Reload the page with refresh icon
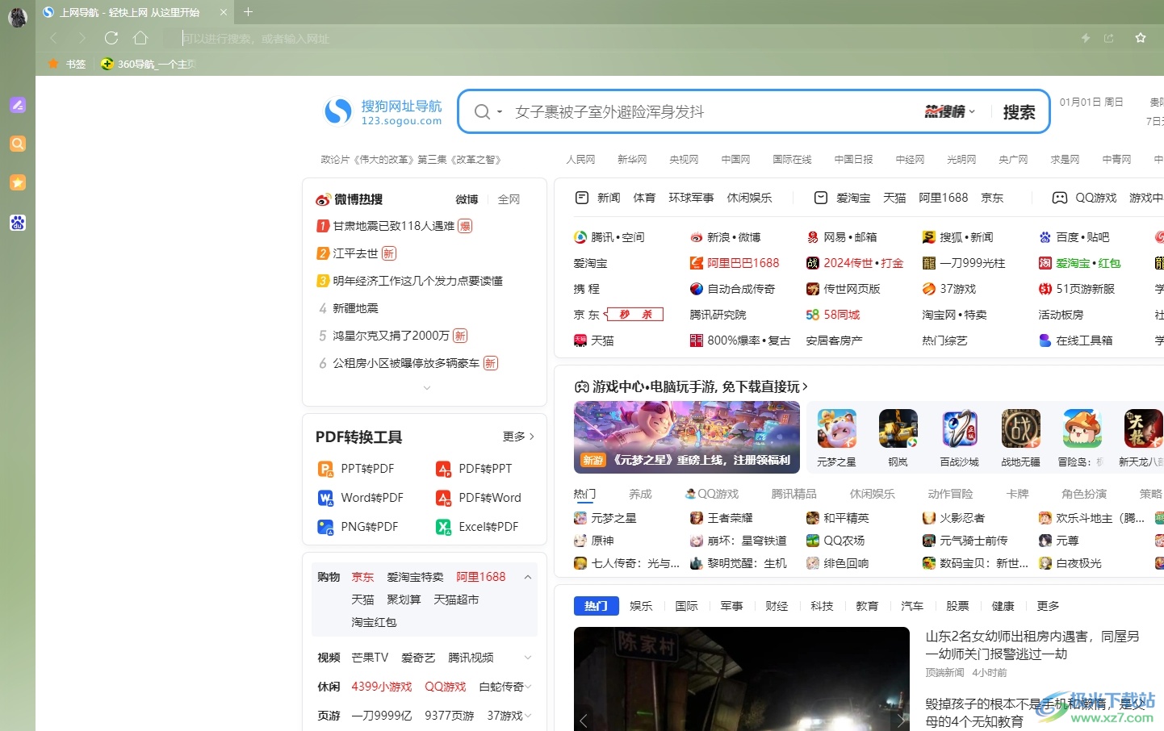The height and width of the screenshot is (731, 1164). point(111,38)
